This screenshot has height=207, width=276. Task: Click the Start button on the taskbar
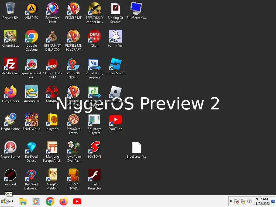(7, 201)
